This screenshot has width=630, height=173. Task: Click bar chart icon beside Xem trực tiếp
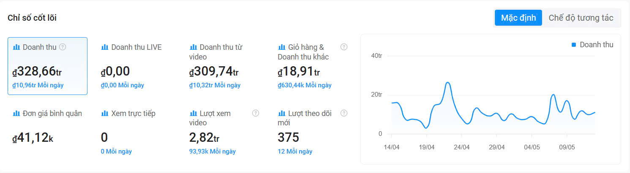tap(105, 114)
